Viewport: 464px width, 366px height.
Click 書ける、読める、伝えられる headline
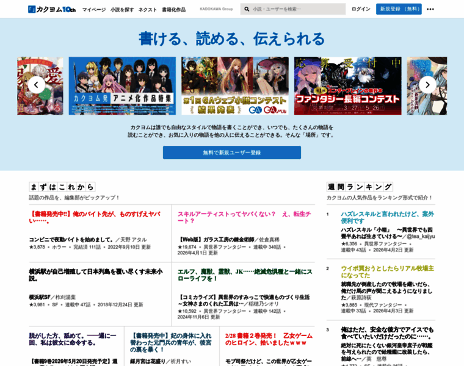click(232, 38)
